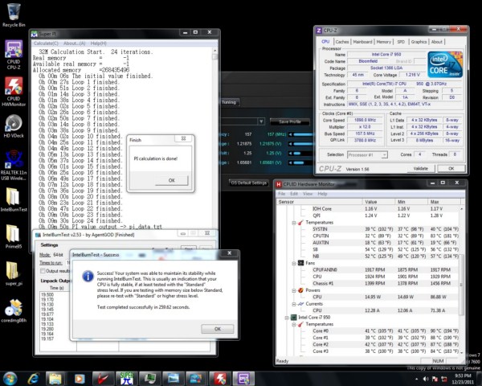Viewport: 482px width, 386px height.
Task: Open the Action Center flag tray icon
Action: pos(435,379)
